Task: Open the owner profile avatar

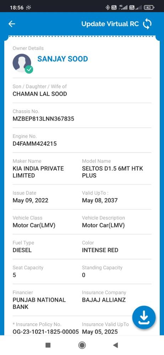Action: [x=22, y=63]
